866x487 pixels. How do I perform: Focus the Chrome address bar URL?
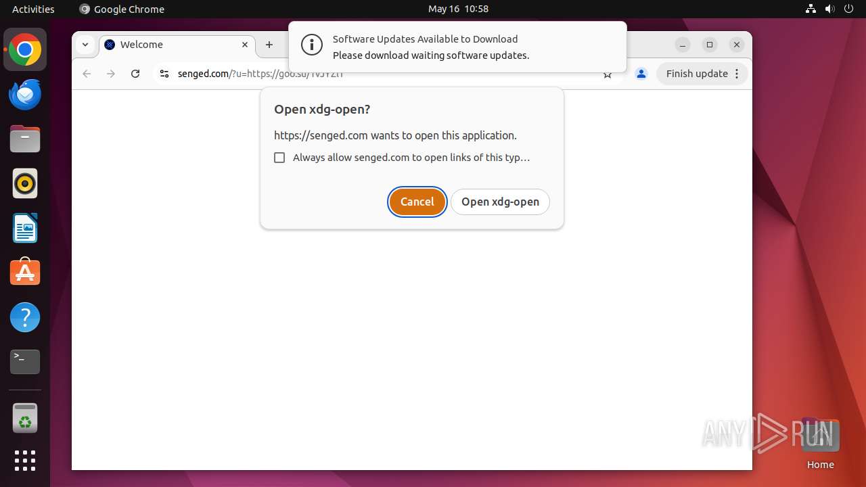click(x=260, y=74)
